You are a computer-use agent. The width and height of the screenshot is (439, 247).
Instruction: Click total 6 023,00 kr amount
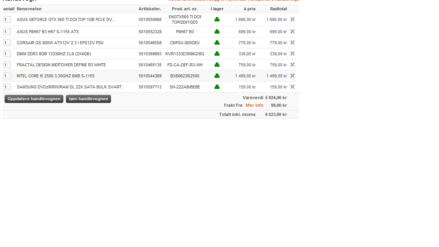coord(276,114)
